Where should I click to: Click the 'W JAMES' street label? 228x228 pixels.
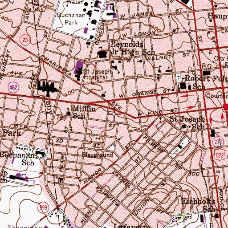[x=136, y=15]
